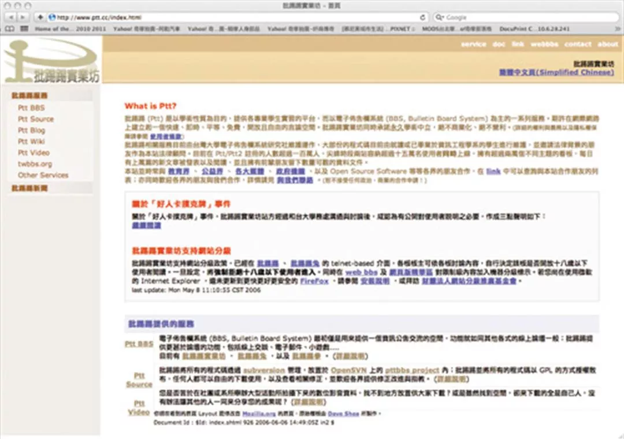Screen dimensions: 624x439
Task: Open the bookmarks book icon
Action: point(10,28)
